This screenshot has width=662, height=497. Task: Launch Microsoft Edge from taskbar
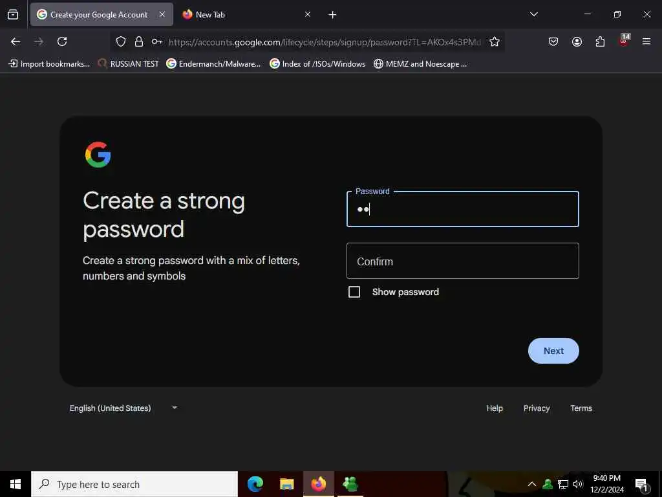coord(255,484)
